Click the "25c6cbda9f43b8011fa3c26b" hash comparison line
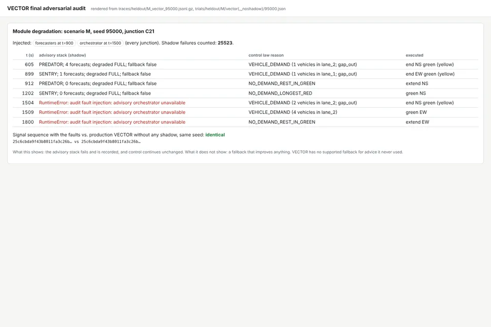491x327 pixels. [x=77, y=142]
